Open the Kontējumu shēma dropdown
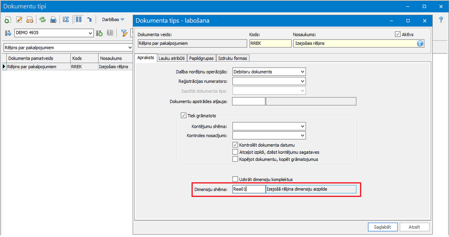Viewport: 449px width, 237px height. point(302,126)
